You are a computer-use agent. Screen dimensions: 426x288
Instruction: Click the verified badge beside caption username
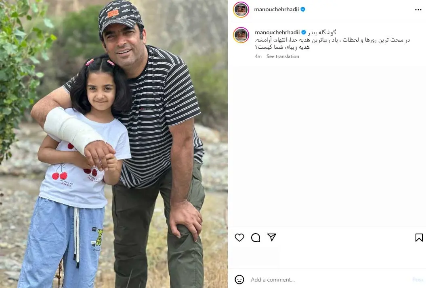(304, 32)
